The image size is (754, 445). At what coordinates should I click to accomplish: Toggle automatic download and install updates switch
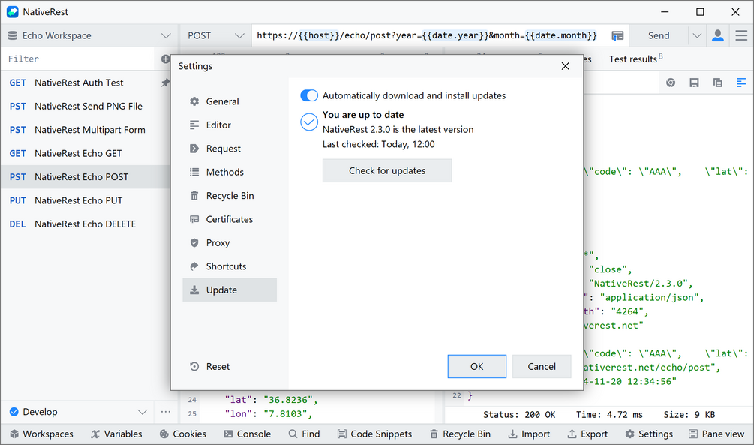[x=308, y=95]
